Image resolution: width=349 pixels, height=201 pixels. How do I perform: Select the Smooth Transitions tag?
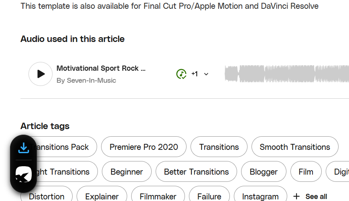pyautogui.click(x=295, y=147)
